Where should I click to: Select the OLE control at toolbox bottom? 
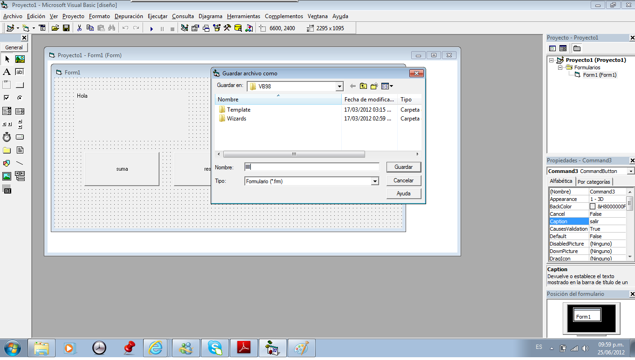click(7, 189)
